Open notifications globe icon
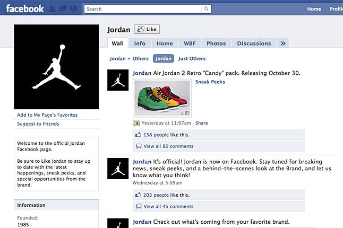 click(74, 8)
